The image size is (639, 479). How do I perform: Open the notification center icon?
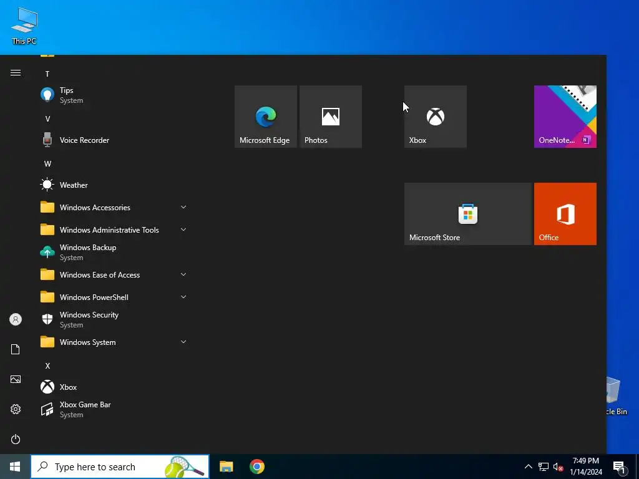[x=620, y=467]
